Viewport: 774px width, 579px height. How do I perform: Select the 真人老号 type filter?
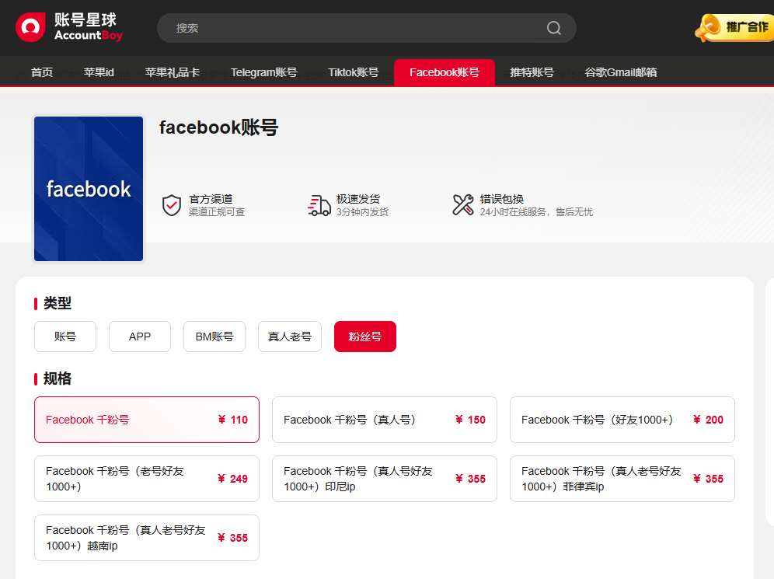tap(289, 336)
